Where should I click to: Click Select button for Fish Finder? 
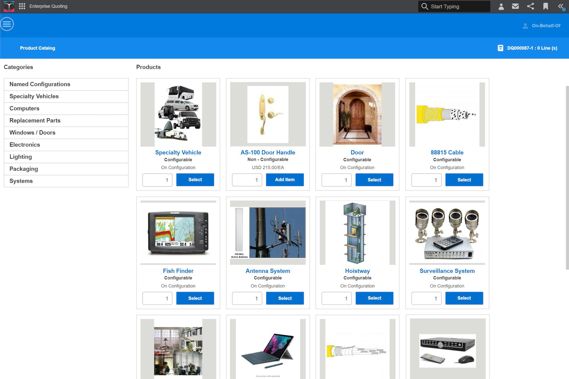point(195,298)
